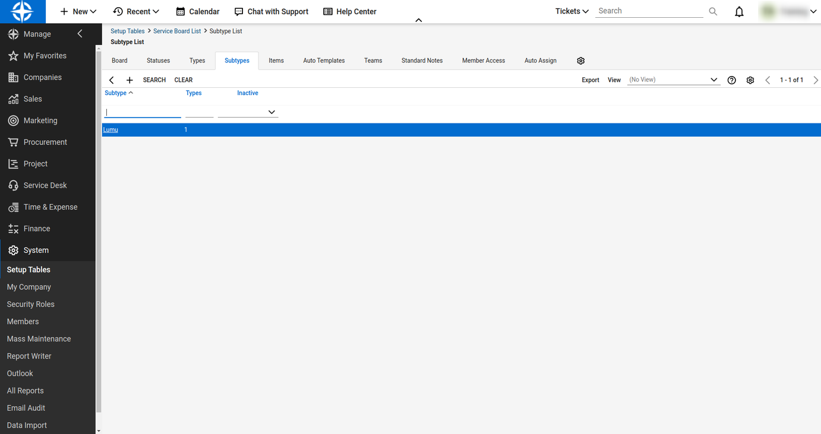The width and height of the screenshot is (821, 434).
Task: Open the Lumu subtype link
Action: [110, 130]
